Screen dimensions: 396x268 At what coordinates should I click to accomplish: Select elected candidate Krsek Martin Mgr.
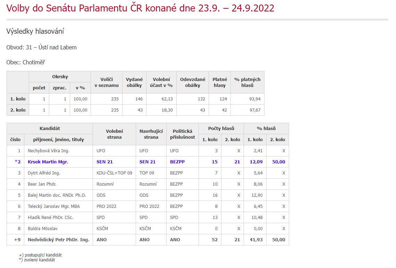pos(48,162)
